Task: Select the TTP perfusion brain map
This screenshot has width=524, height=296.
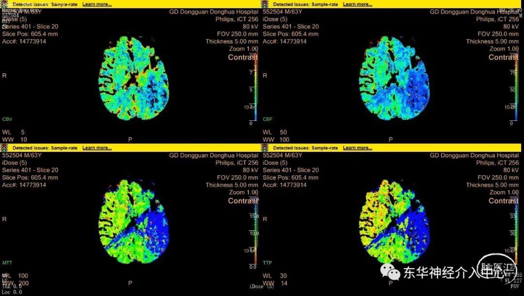Action: [x=394, y=222]
